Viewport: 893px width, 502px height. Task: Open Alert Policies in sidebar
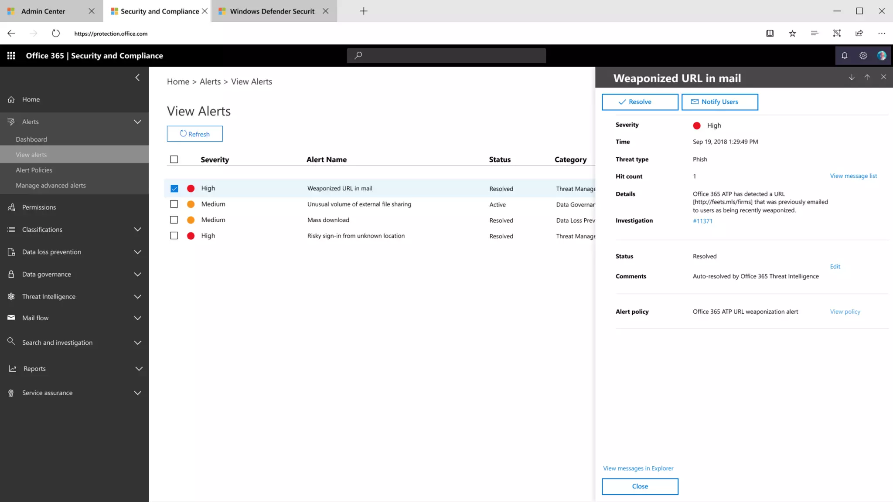coord(34,170)
